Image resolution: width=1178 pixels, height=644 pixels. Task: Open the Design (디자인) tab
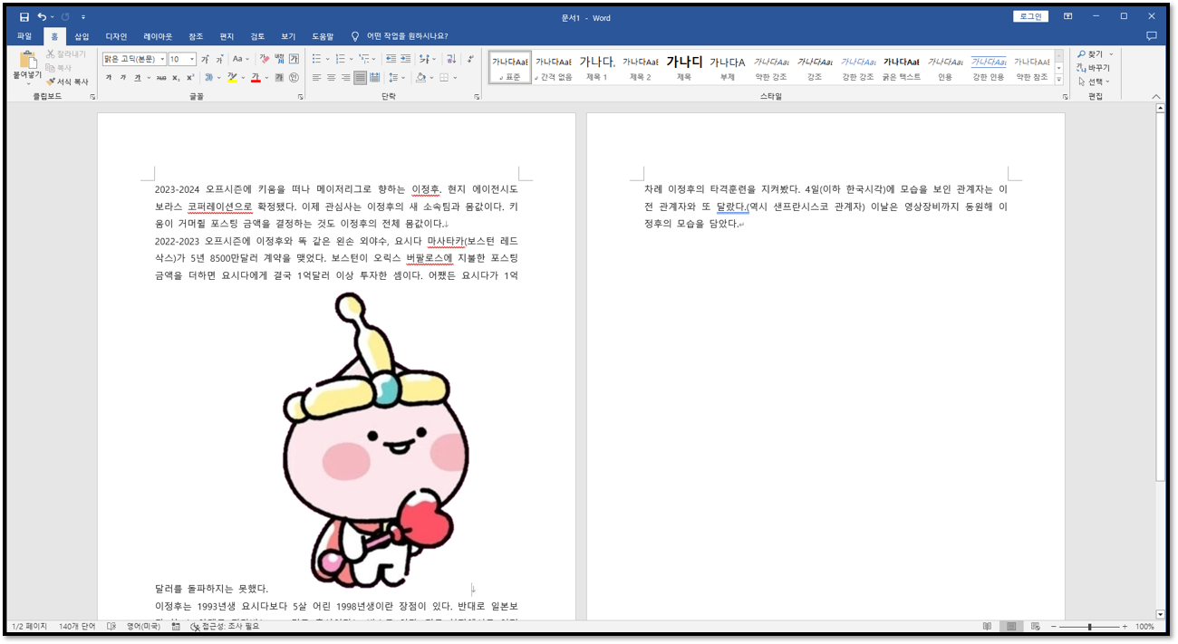[x=116, y=36]
